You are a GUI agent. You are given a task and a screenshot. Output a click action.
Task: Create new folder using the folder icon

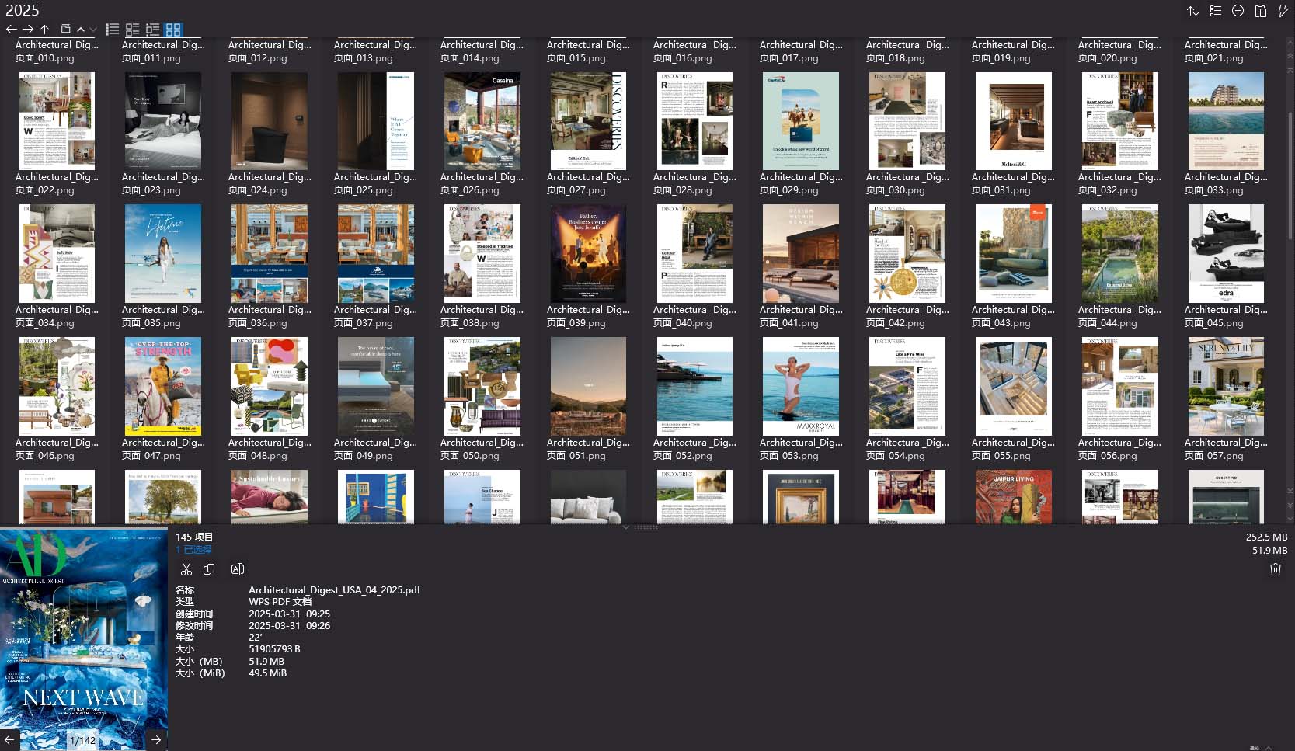pos(66,29)
